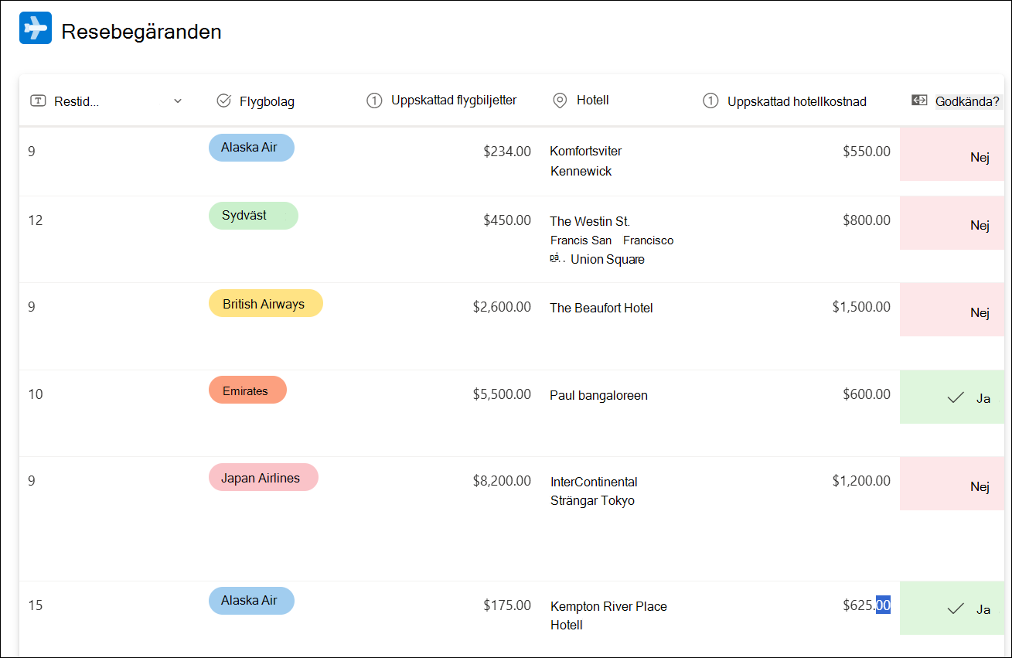The image size is (1012, 658).
Task: Click the checkmark icon in the Emirates row
Action: pos(956,397)
